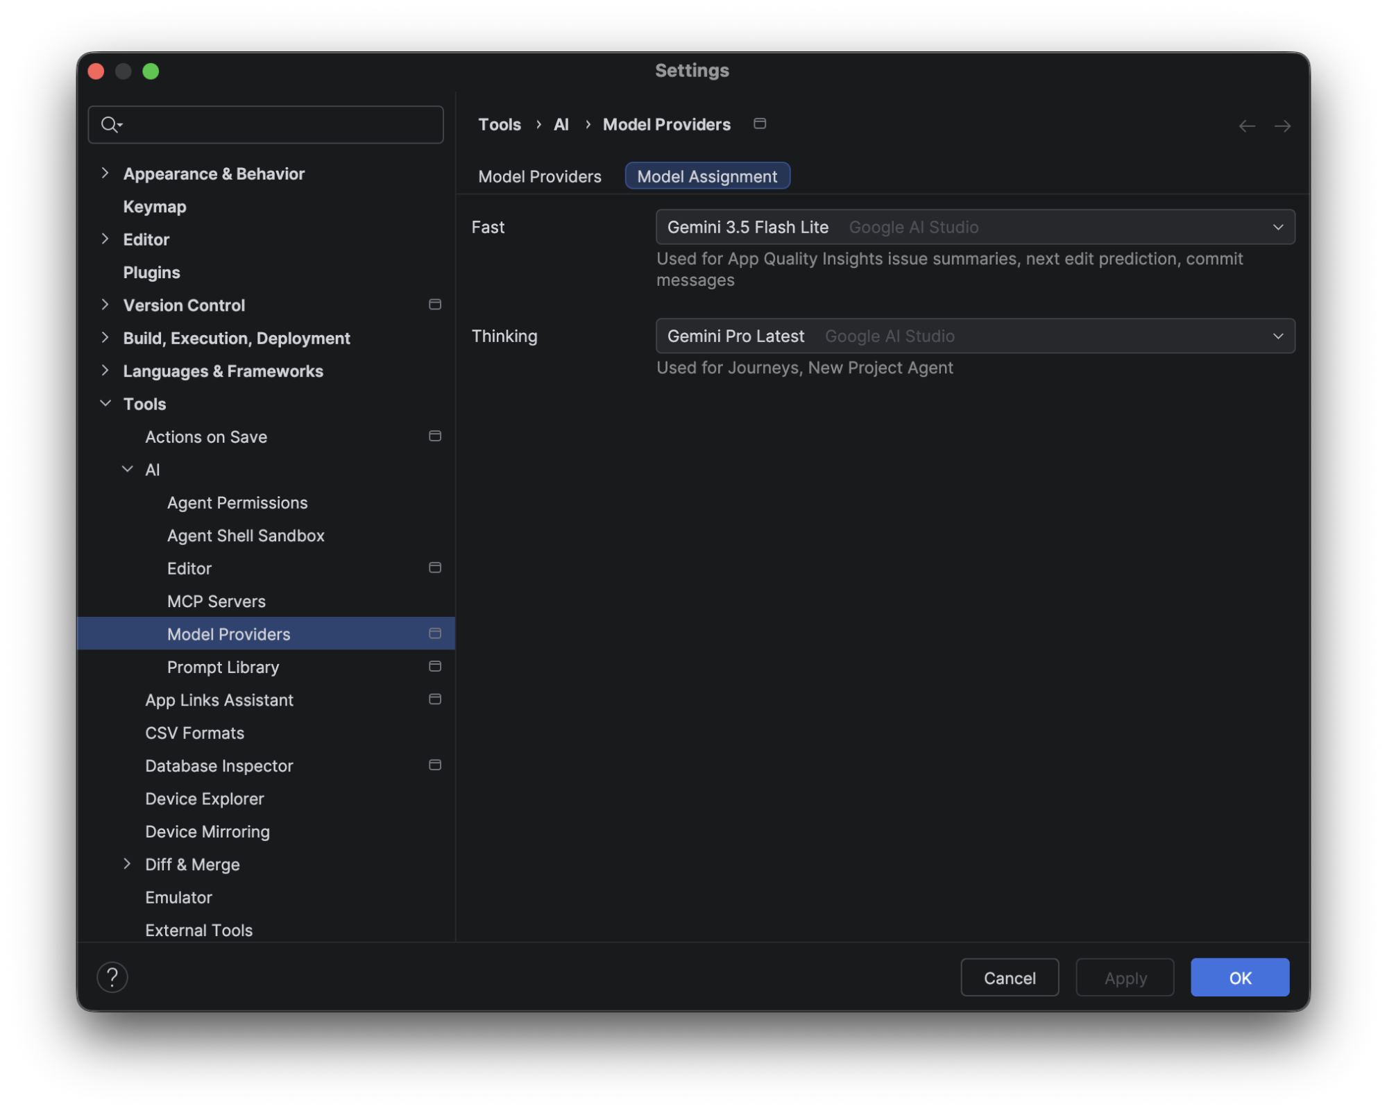Open help with the question mark icon
This screenshot has width=1387, height=1113.
coord(112,978)
